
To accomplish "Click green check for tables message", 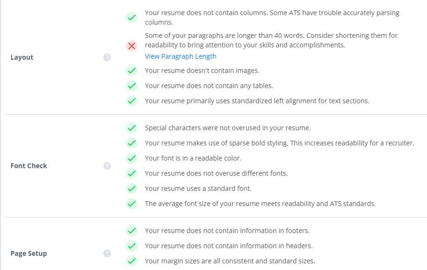I will pos(132,86).
